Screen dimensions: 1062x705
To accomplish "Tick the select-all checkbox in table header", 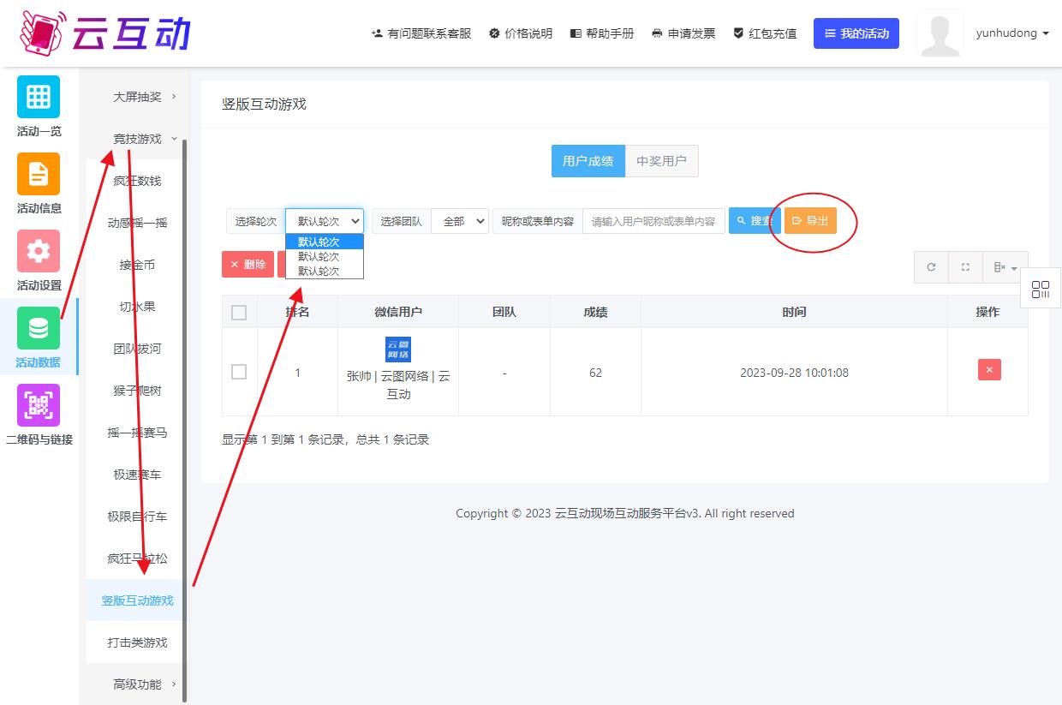I will 239,313.
